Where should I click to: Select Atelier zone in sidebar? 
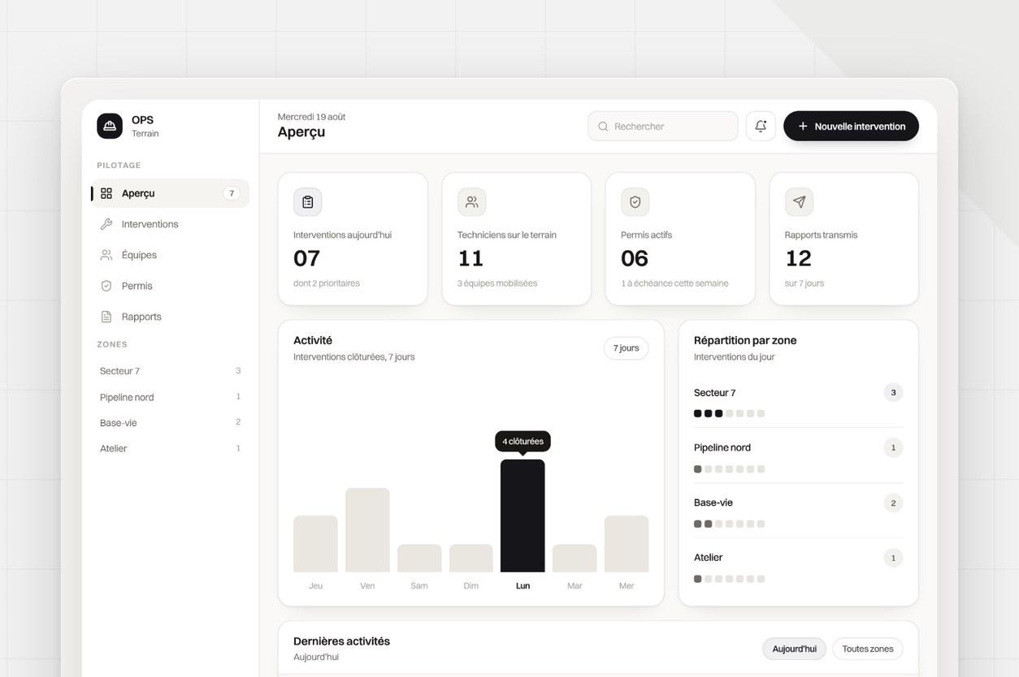(x=170, y=448)
